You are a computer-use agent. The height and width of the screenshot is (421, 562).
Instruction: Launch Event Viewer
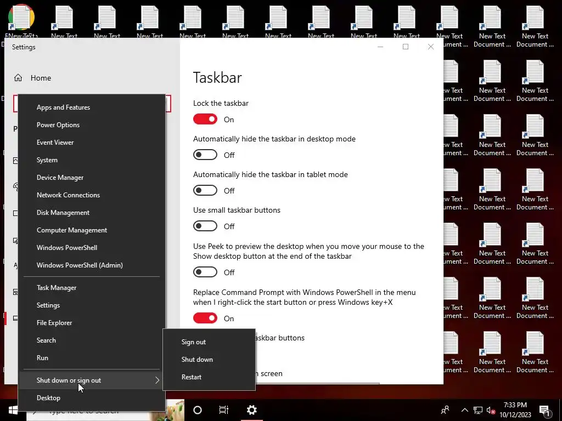tap(92, 143)
